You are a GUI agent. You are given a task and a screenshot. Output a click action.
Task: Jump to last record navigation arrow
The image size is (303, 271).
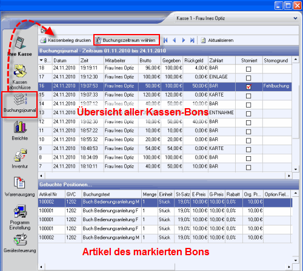coord(192,40)
